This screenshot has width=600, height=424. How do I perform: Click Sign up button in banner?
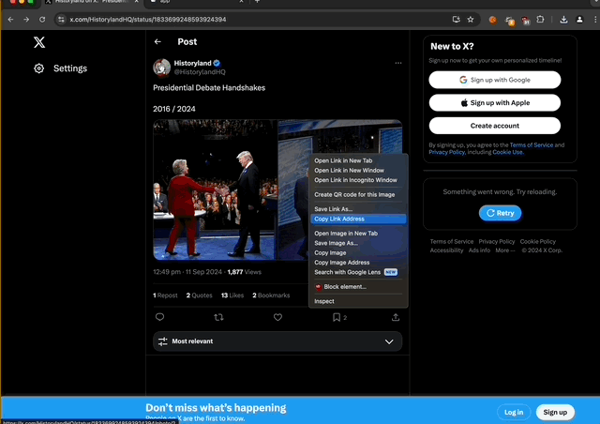[555, 412]
